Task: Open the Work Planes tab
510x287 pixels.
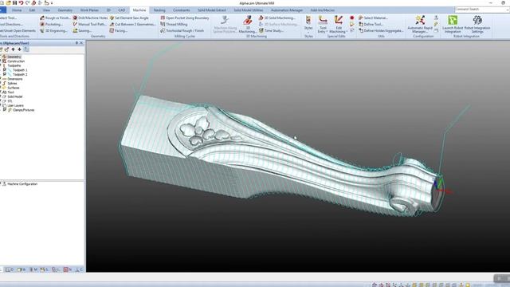Action: [89, 10]
